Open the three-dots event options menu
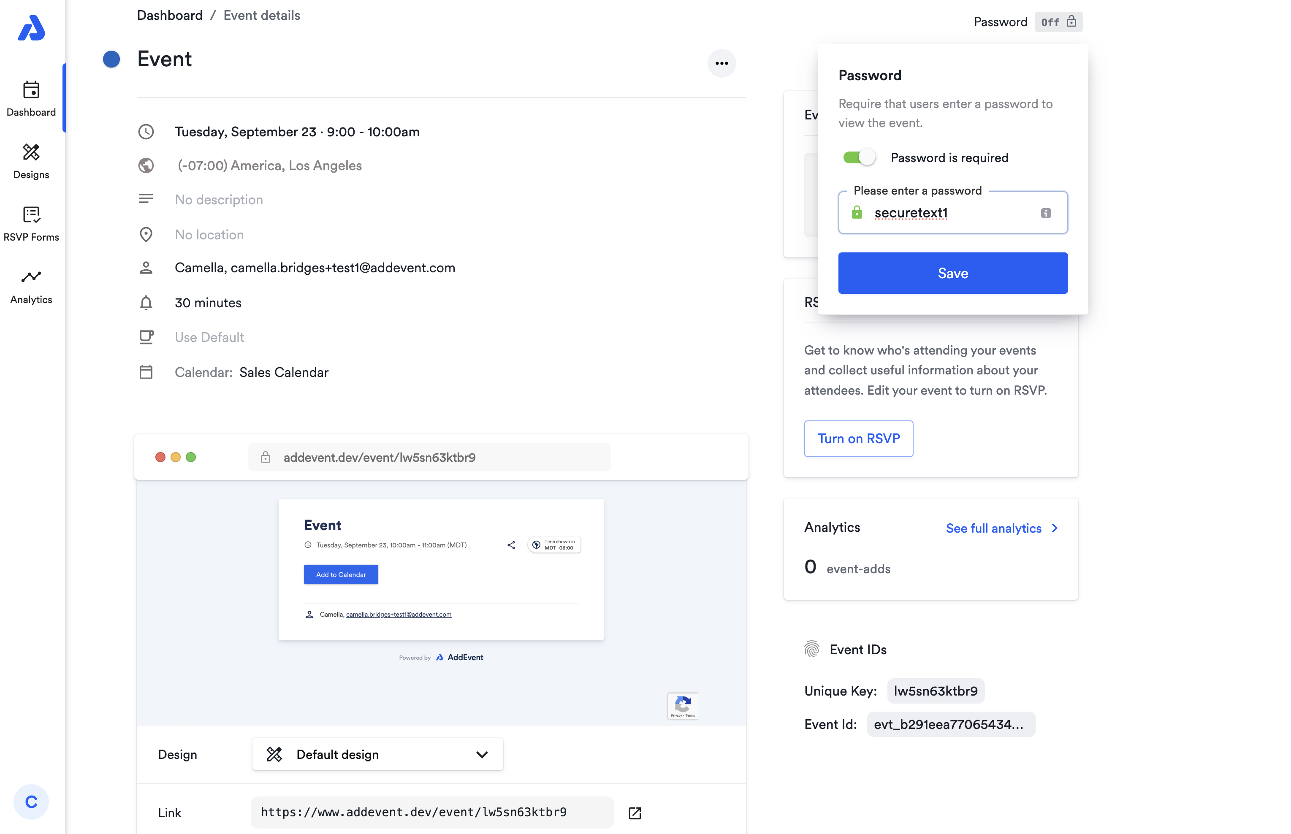The height and width of the screenshot is (834, 1291). click(721, 63)
